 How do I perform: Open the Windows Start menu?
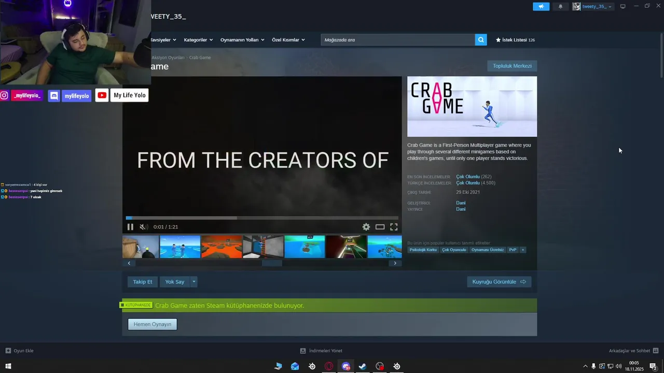pyautogui.click(x=8, y=366)
